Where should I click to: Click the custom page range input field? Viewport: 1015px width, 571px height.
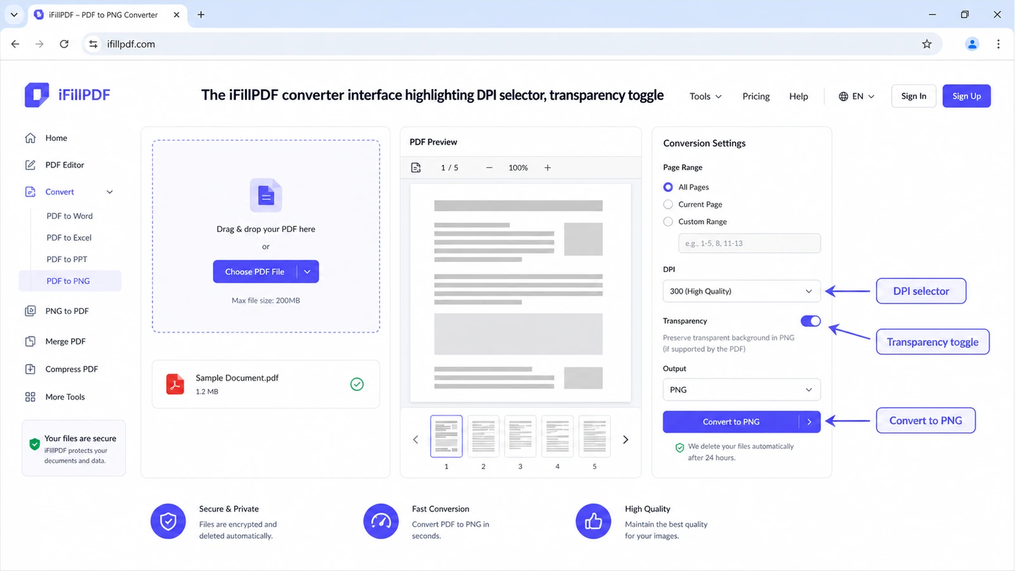(749, 243)
